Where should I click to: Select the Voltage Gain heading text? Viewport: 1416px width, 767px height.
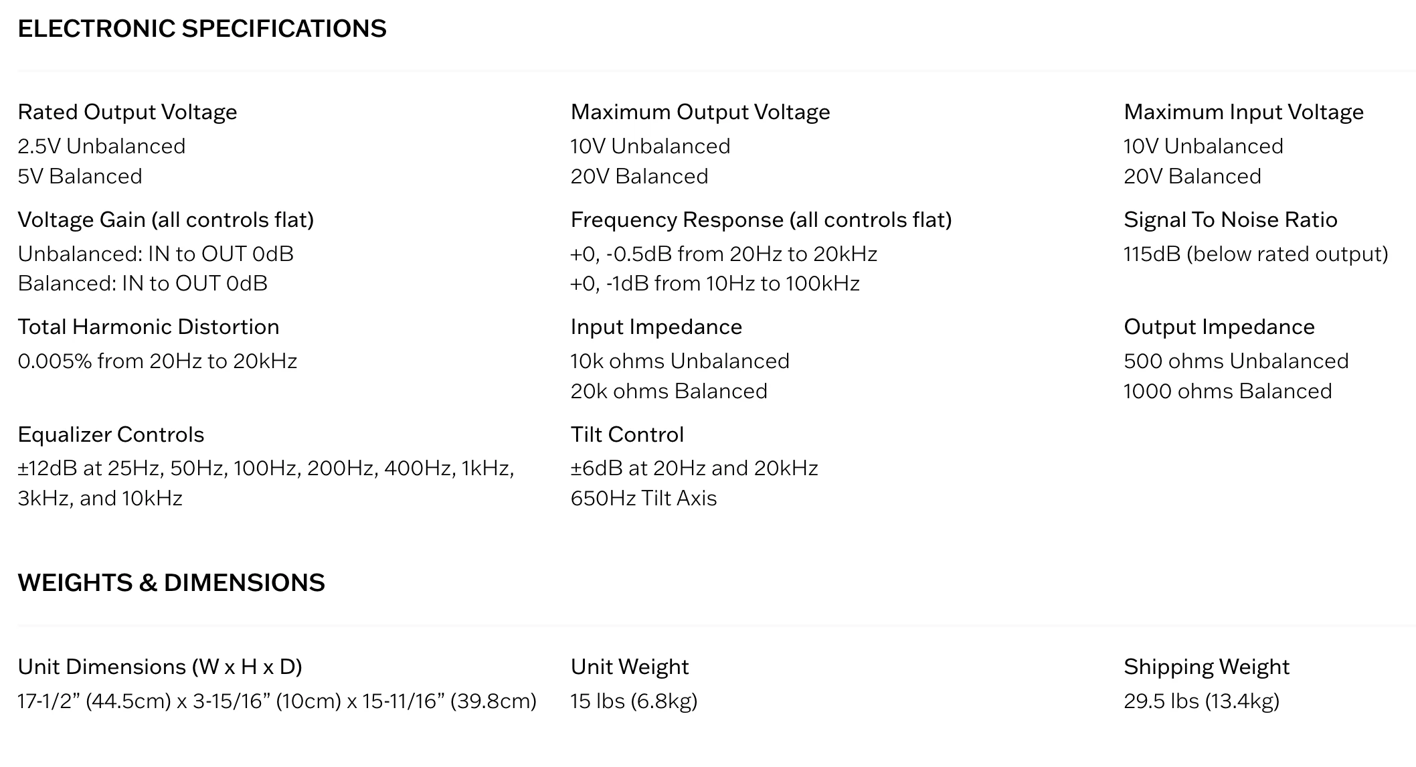click(x=166, y=220)
